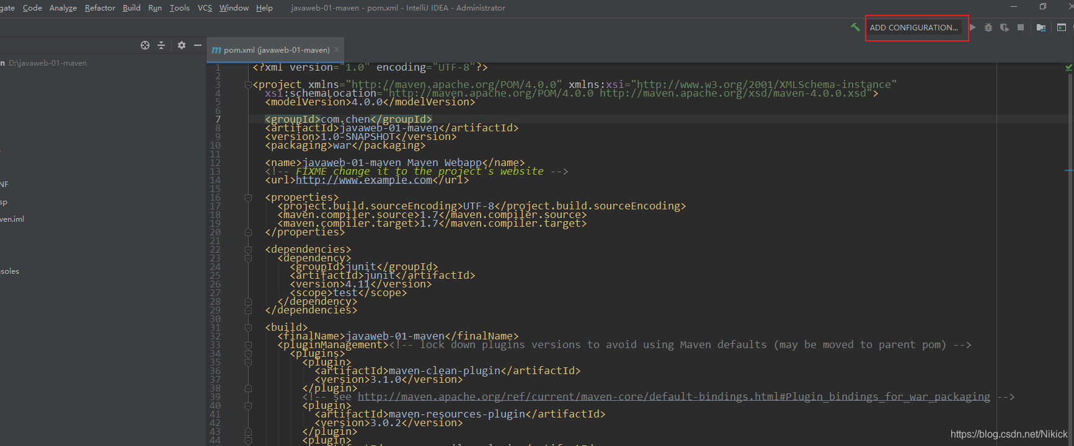Click the FIXME comment line
Viewport: 1074px width, 446px height.
coord(417,172)
